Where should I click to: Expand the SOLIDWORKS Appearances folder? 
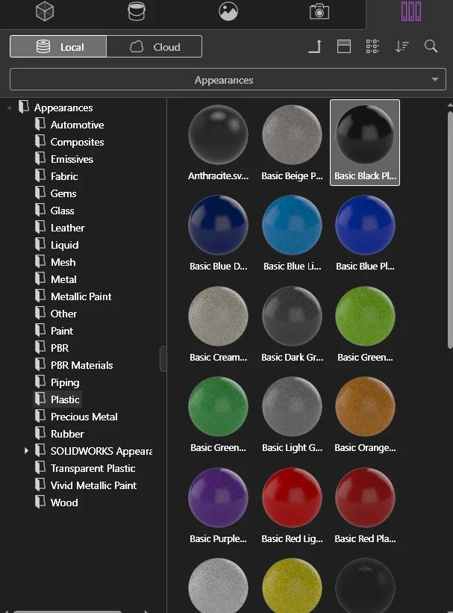(x=26, y=451)
